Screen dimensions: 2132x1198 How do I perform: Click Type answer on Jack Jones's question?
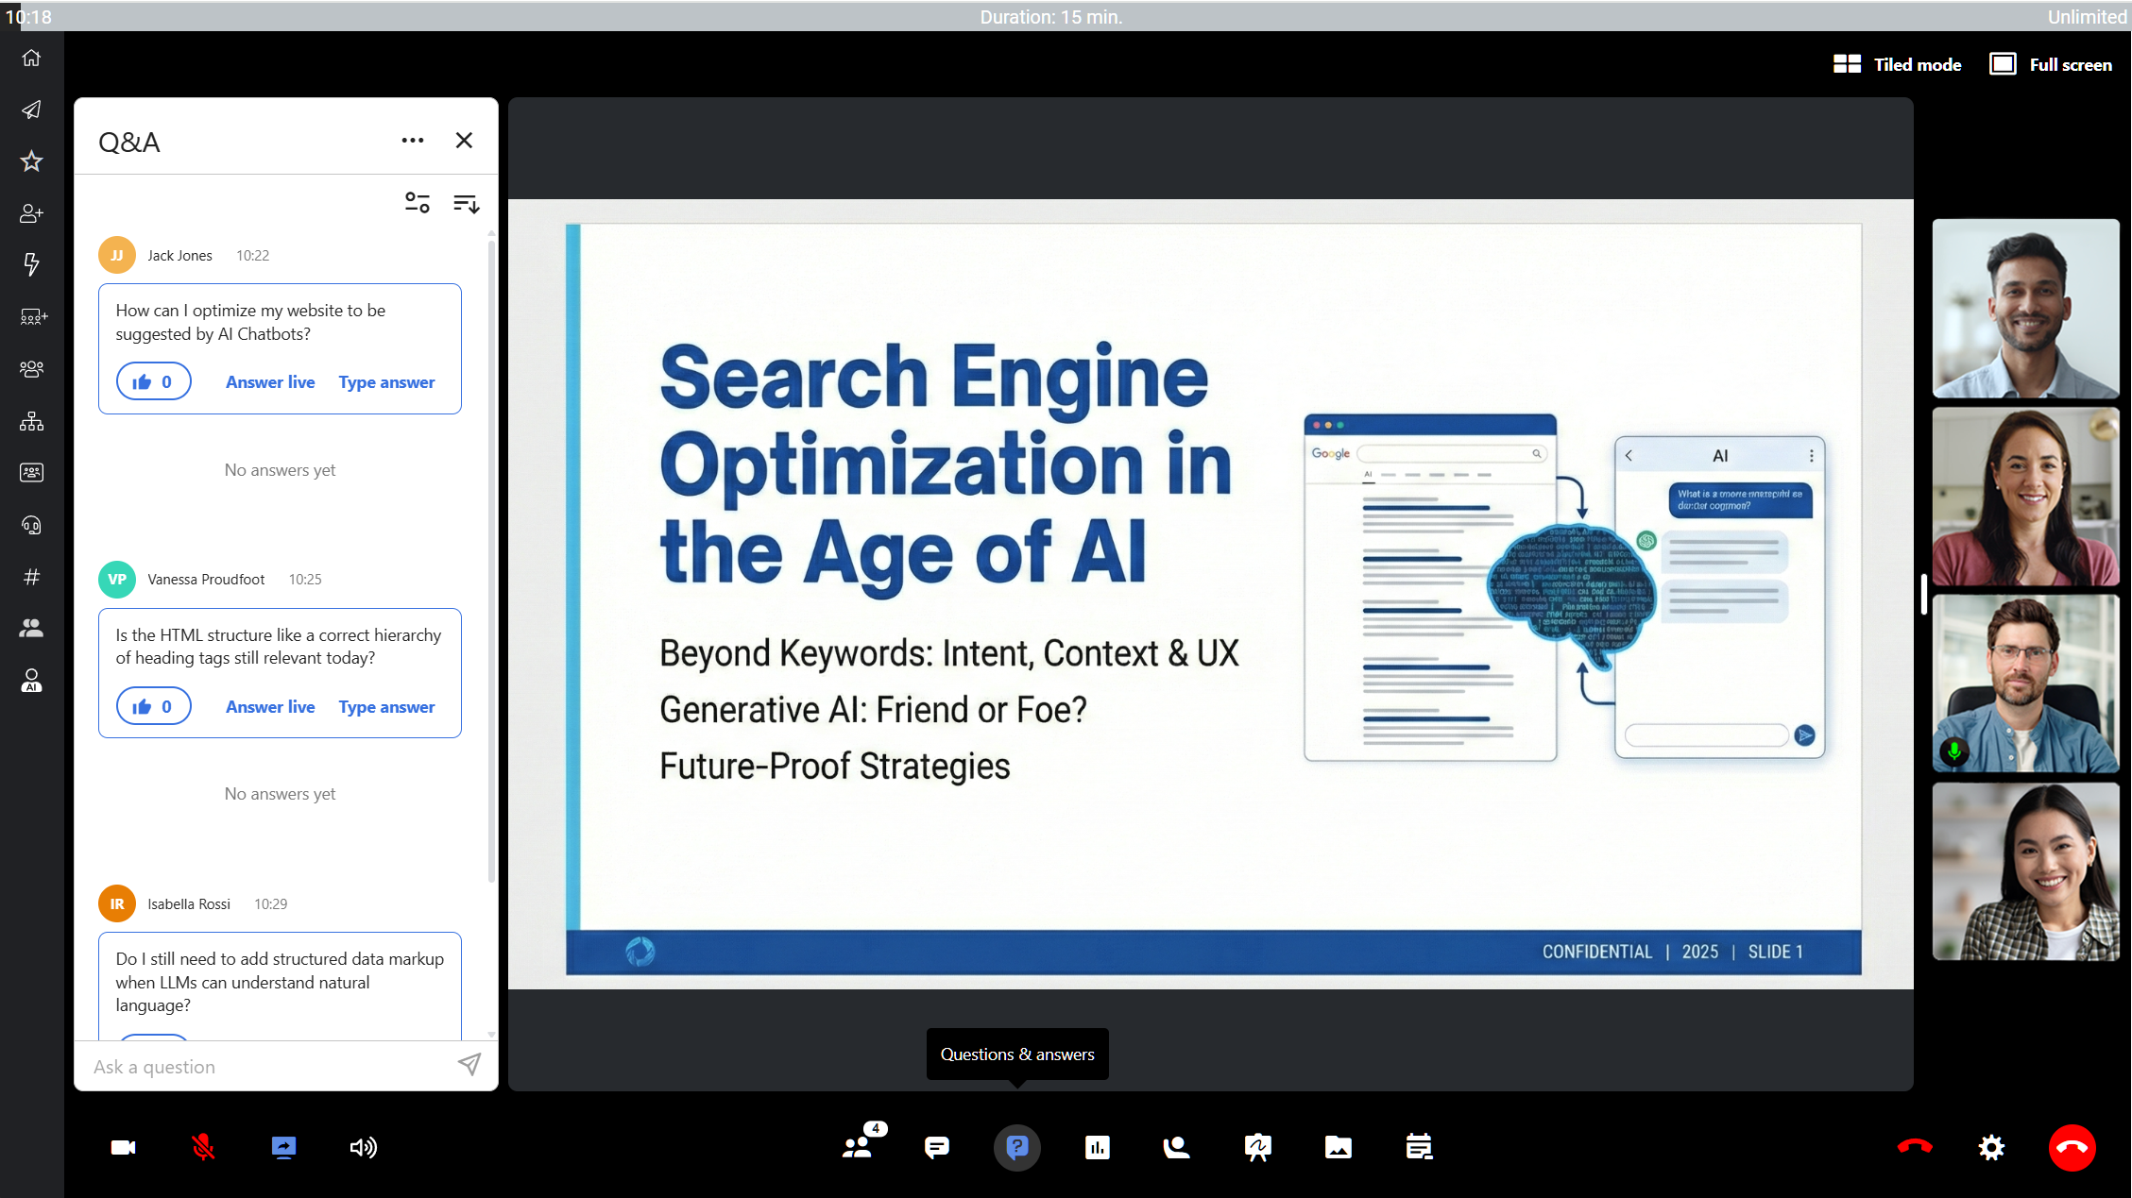(386, 382)
